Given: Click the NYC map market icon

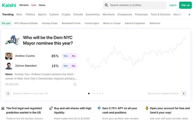Looking at the screenshot, I should point(12,40).
